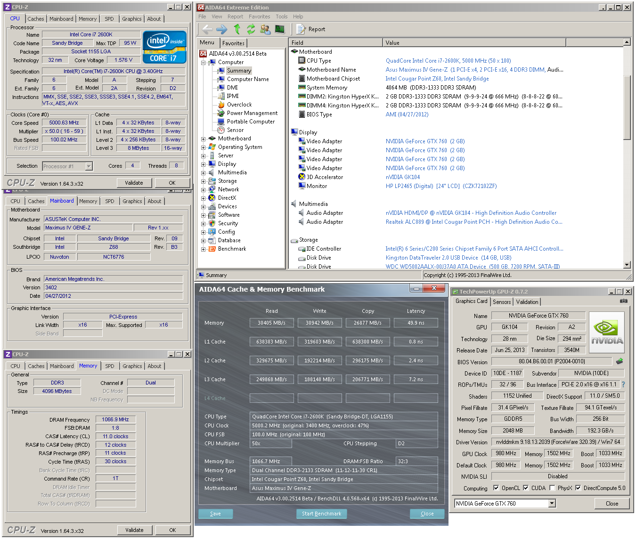Click the Field column header
Image resolution: width=636 pixels, height=539 pixels.
(335, 42)
